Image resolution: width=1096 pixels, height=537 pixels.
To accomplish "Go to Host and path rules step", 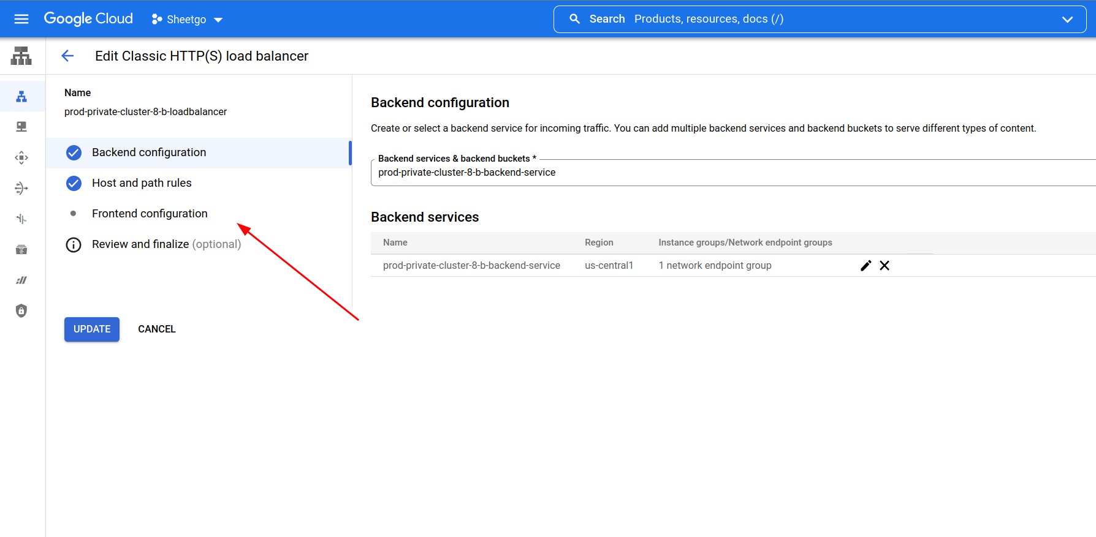I will [x=142, y=183].
